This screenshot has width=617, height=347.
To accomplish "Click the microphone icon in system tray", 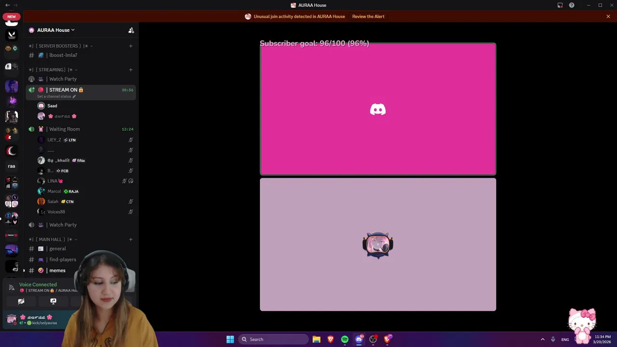I will (x=553, y=339).
